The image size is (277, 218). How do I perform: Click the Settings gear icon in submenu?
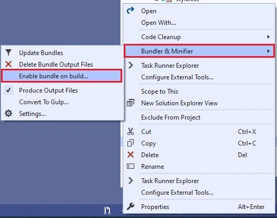coord(8,113)
